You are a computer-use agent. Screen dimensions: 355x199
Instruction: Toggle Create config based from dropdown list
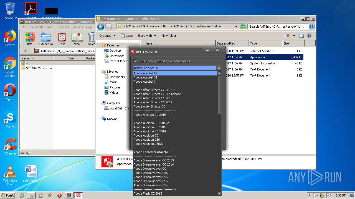135,61
